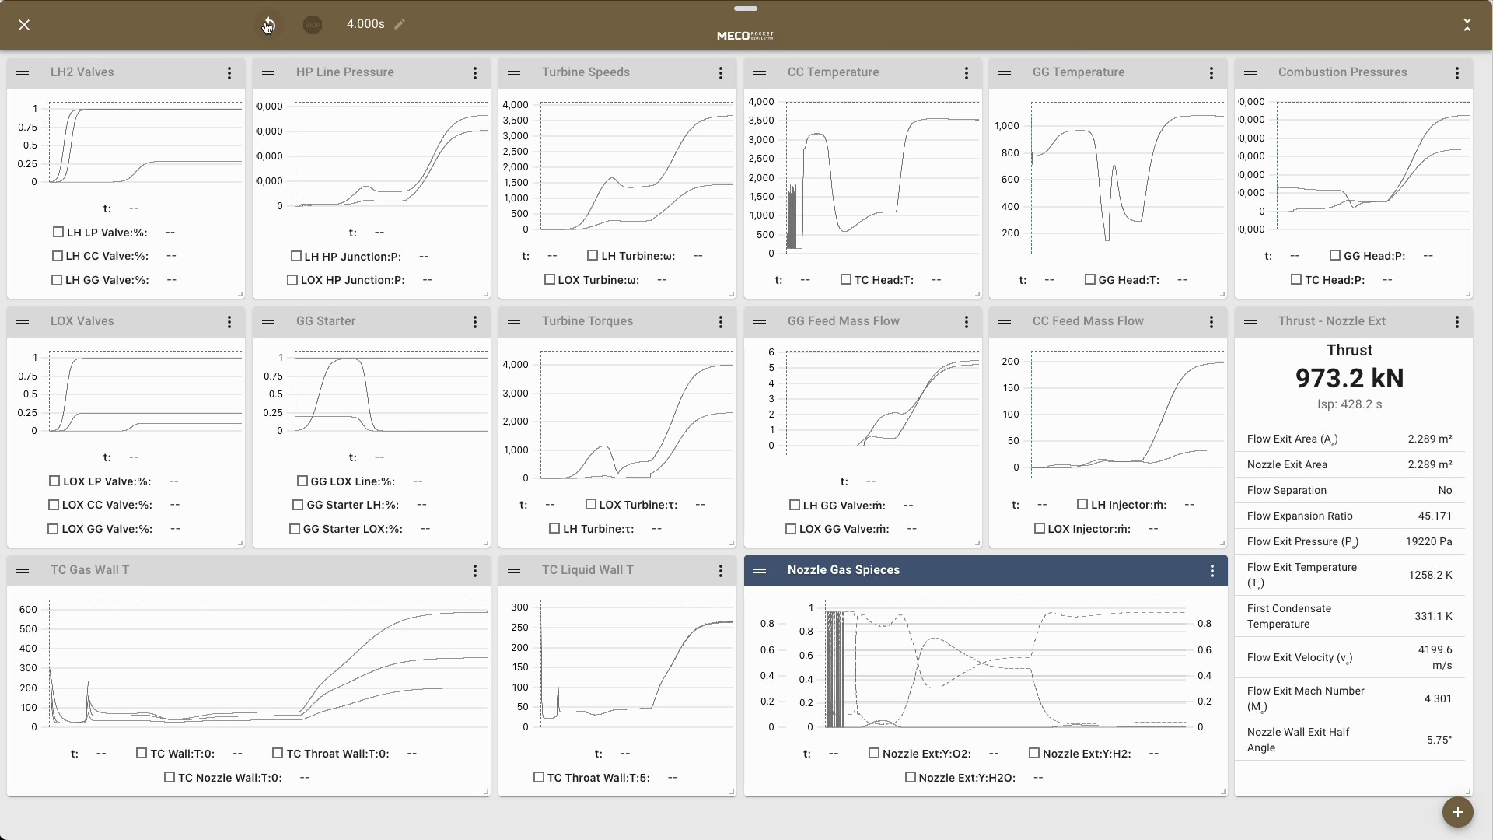Click the add panel plus button

click(x=1457, y=812)
